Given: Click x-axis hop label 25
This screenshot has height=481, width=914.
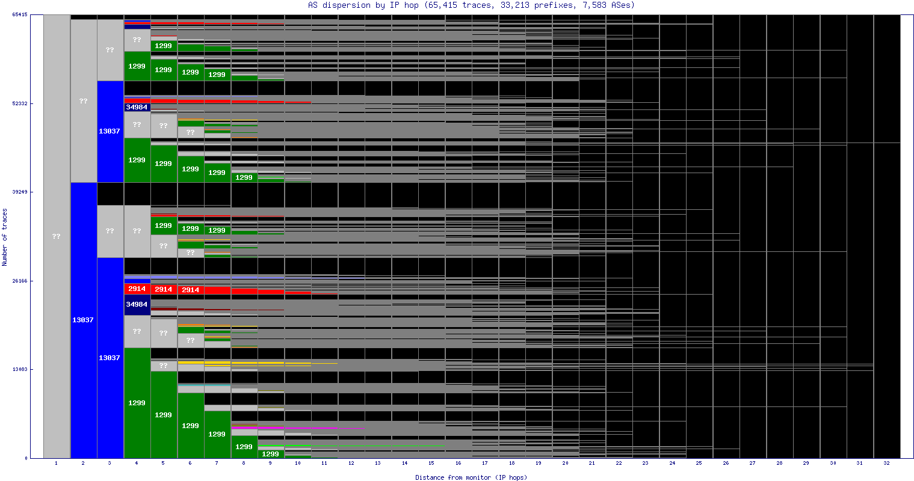Looking at the screenshot, I should [x=699, y=464].
